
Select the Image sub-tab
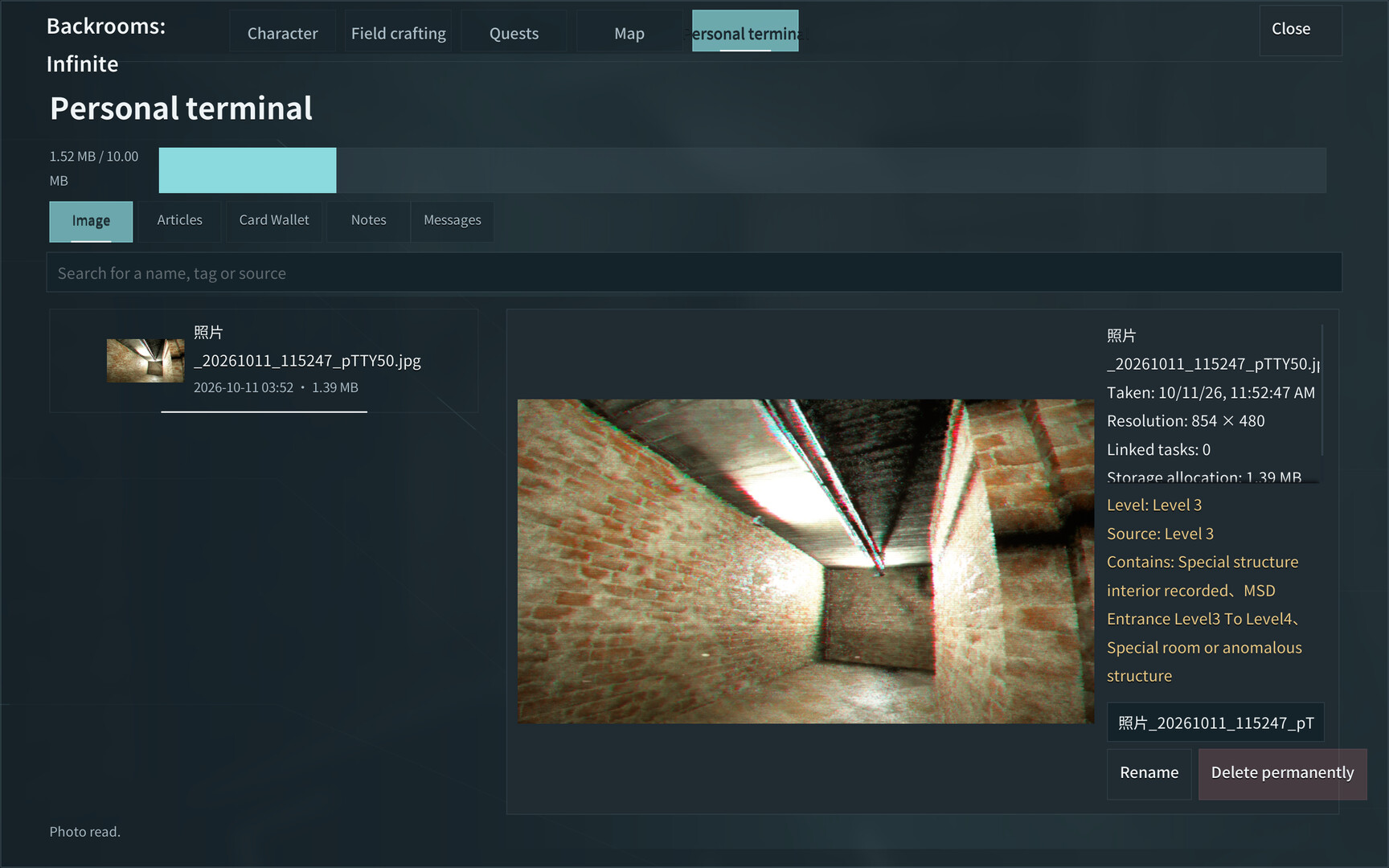pyautogui.click(x=91, y=221)
